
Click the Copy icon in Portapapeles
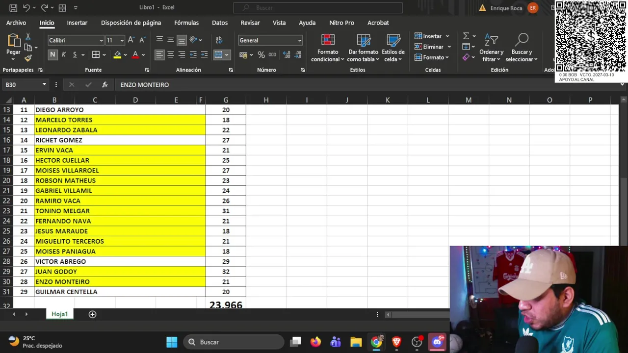(28, 48)
